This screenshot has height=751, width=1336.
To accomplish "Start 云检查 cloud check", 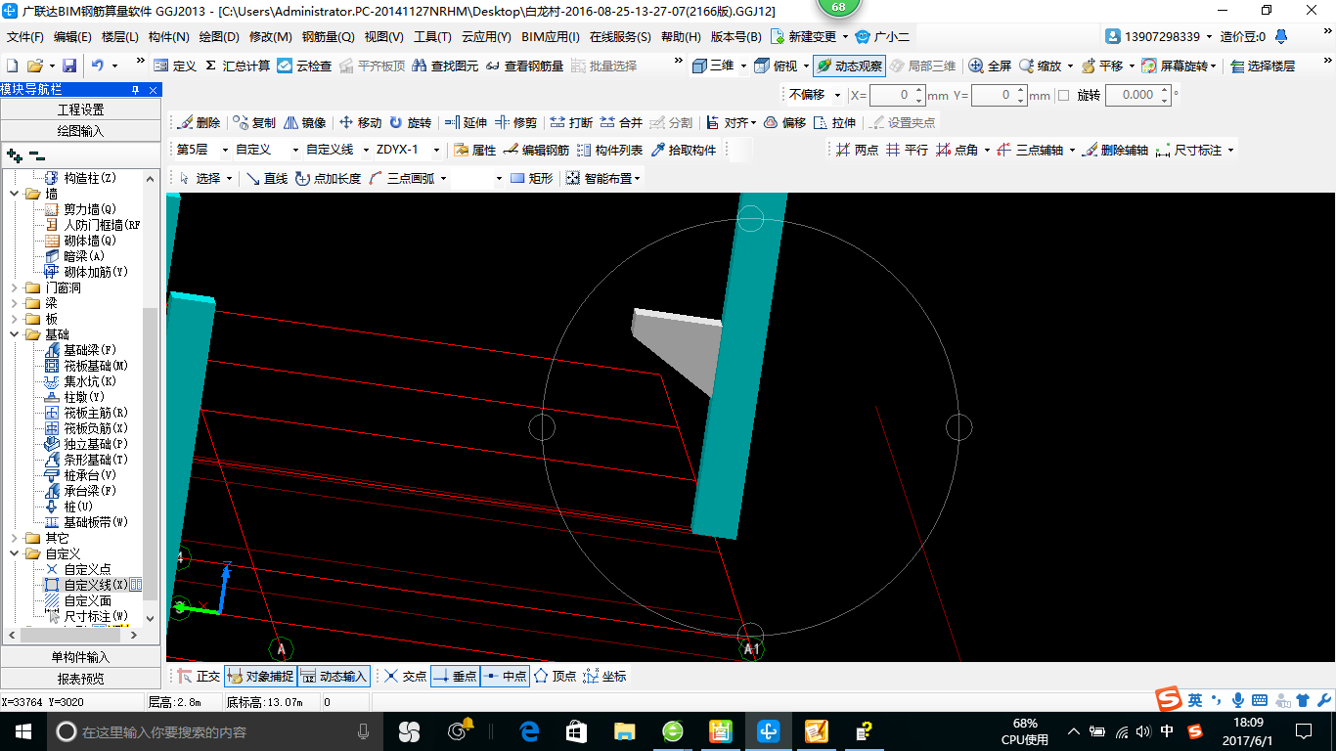I will 304,66.
